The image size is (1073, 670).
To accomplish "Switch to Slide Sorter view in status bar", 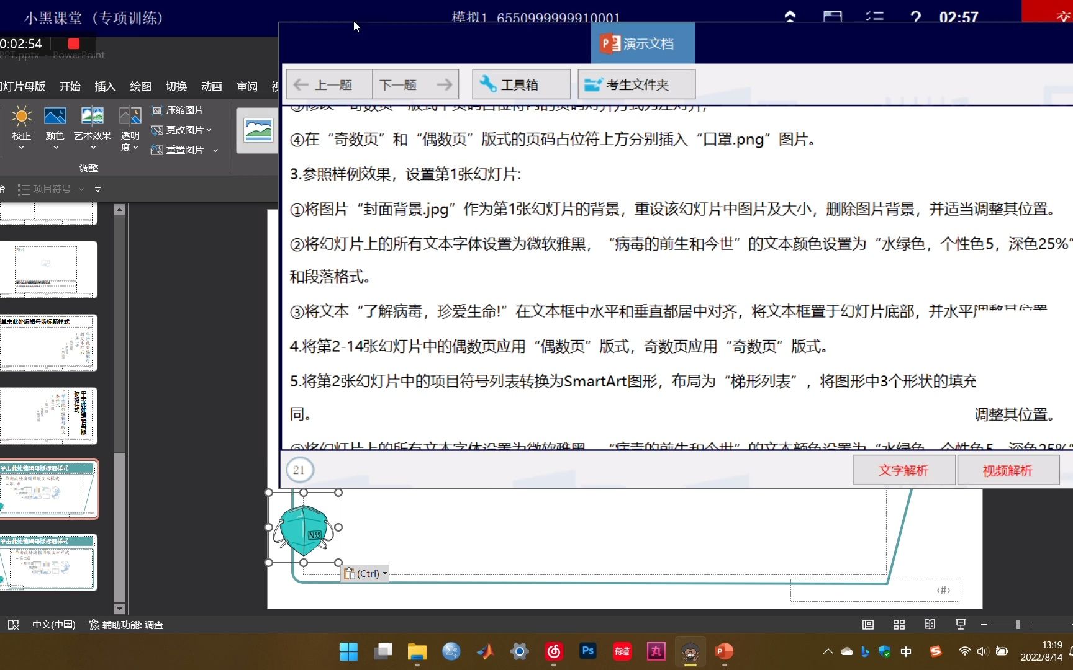I will (x=899, y=625).
